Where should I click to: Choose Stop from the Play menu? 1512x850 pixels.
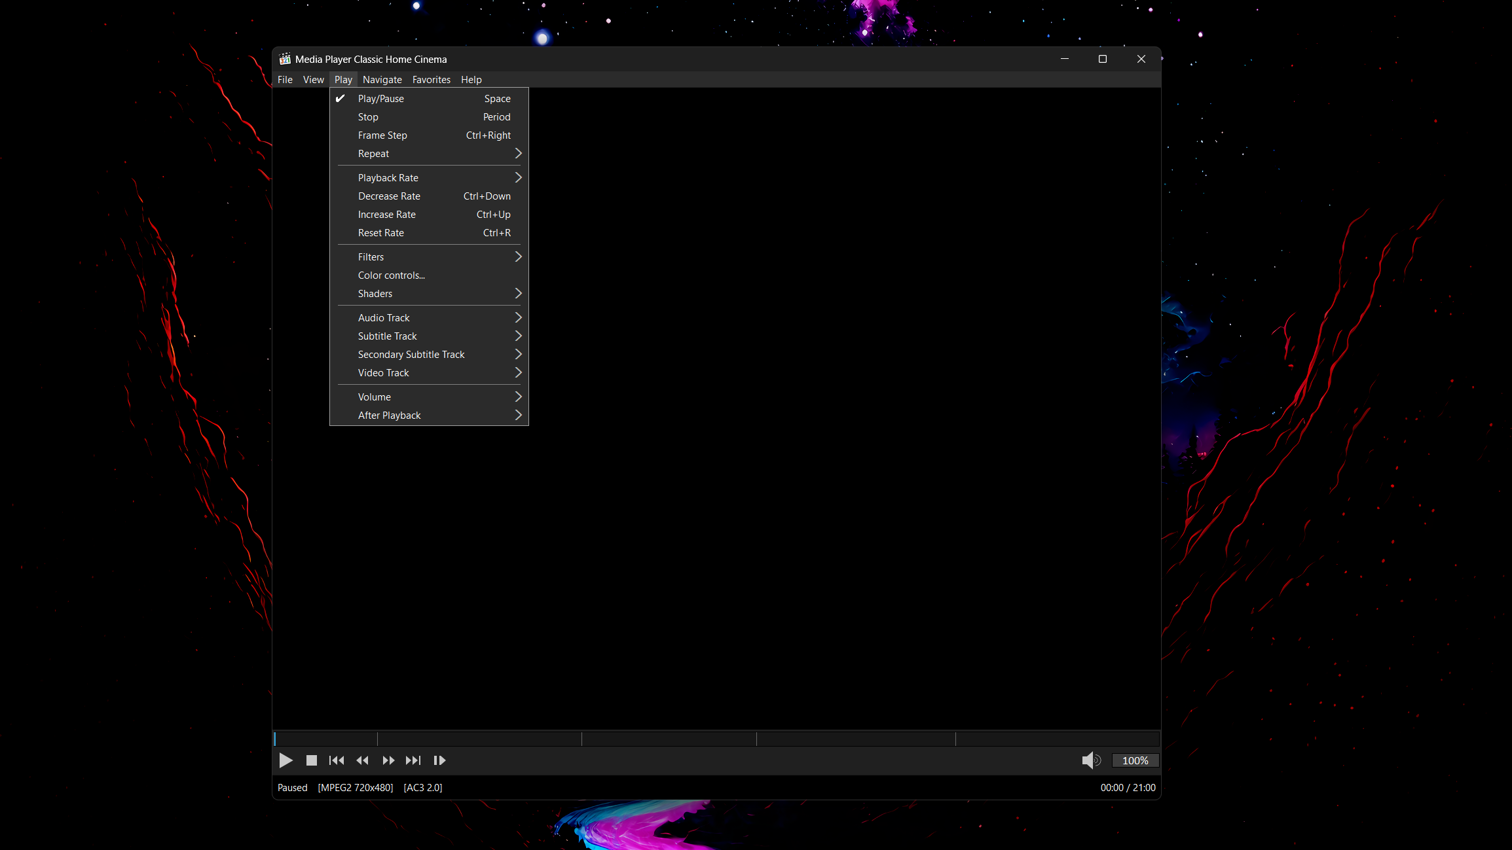(x=429, y=117)
